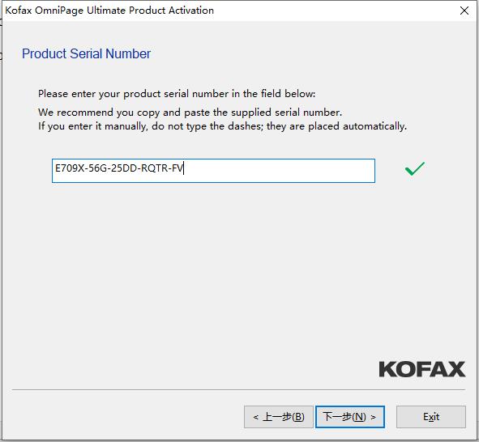The height and width of the screenshot is (442, 479).
Task: Click the 25DD segment of serial number
Action: [124, 168]
